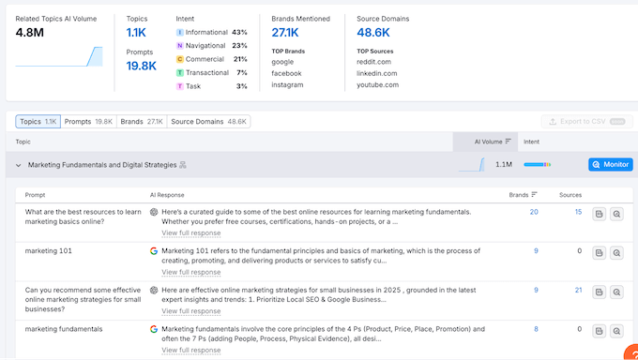
Task: Click the 'Intent' column header
Action: click(x=531, y=142)
